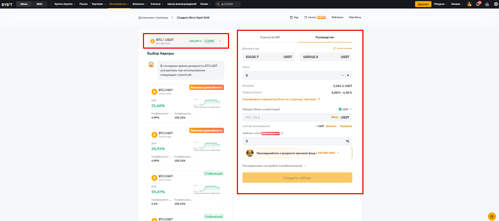This screenshot has width=499, height=221.
Task: Click 'Макс' in the investment amount field
Action: point(335,117)
